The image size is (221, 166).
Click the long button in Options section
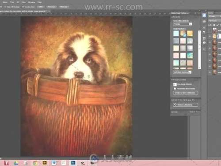click(185, 93)
